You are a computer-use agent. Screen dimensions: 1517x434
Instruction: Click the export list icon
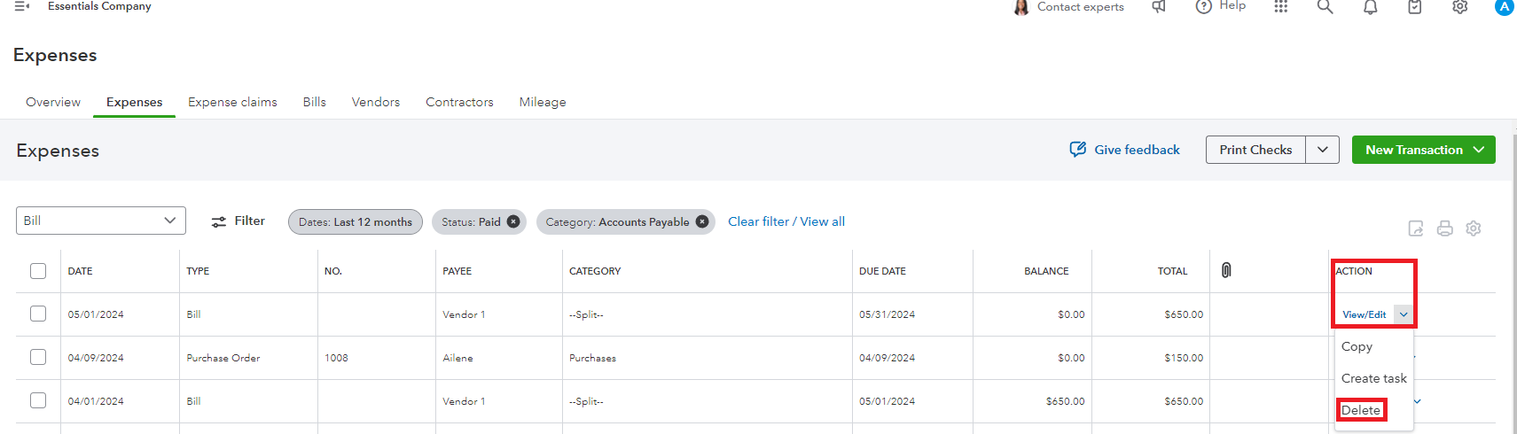(1416, 229)
